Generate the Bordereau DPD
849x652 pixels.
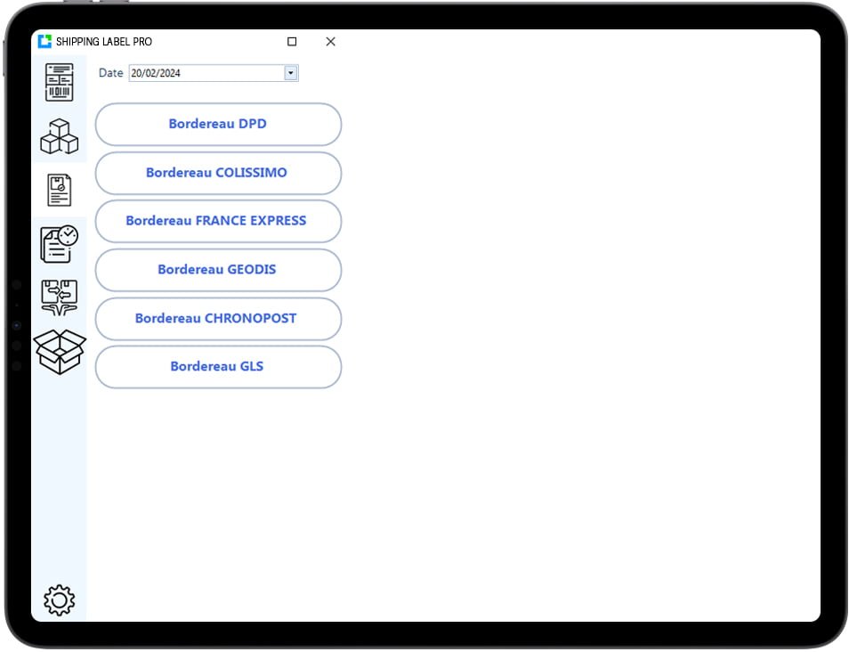pos(218,124)
